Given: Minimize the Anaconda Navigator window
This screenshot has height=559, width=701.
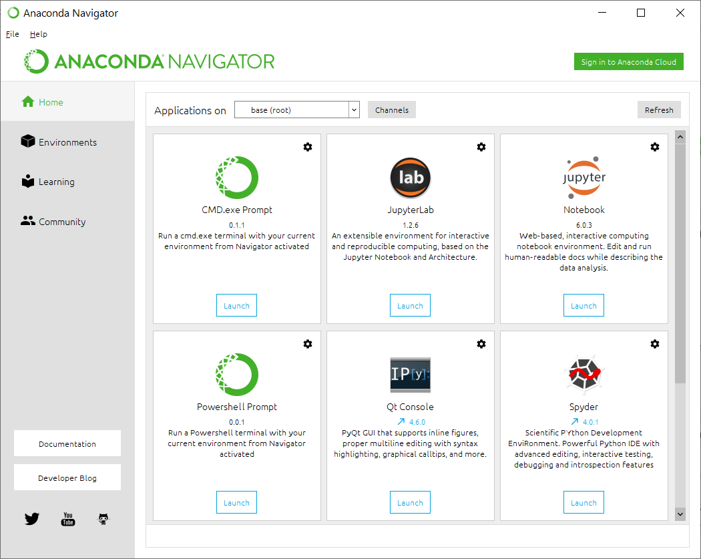Looking at the screenshot, I should [602, 13].
